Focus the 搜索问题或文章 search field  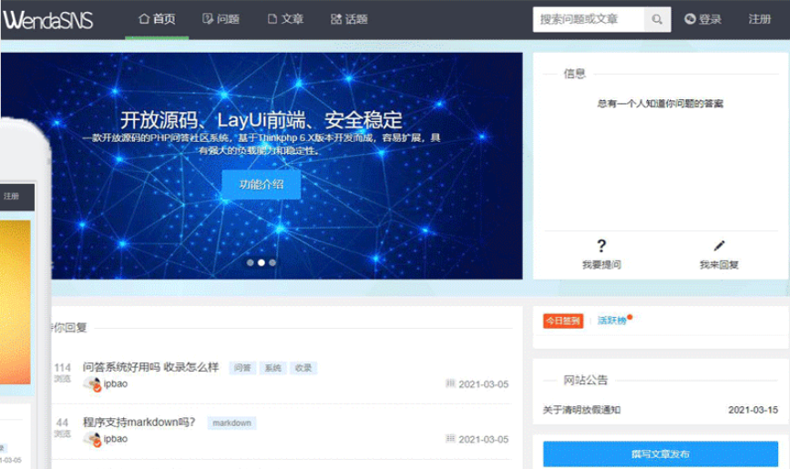pos(588,20)
